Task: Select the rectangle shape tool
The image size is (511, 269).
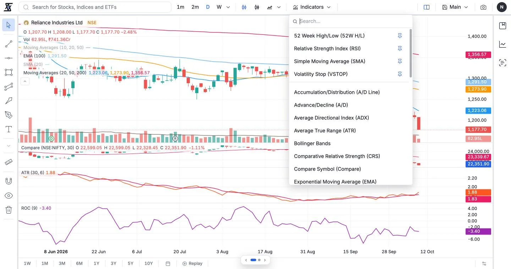Action: 9,72
